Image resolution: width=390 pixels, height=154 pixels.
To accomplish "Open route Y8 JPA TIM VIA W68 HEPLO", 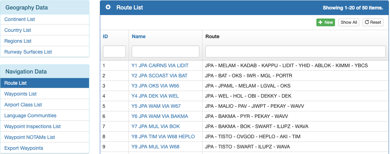I will click(x=163, y=136).
